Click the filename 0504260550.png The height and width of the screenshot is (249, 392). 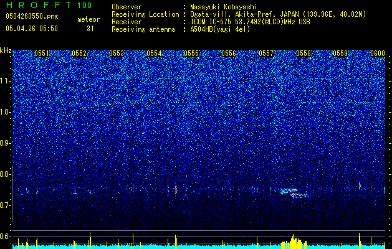pyautogui.click(x=32, y=17)
